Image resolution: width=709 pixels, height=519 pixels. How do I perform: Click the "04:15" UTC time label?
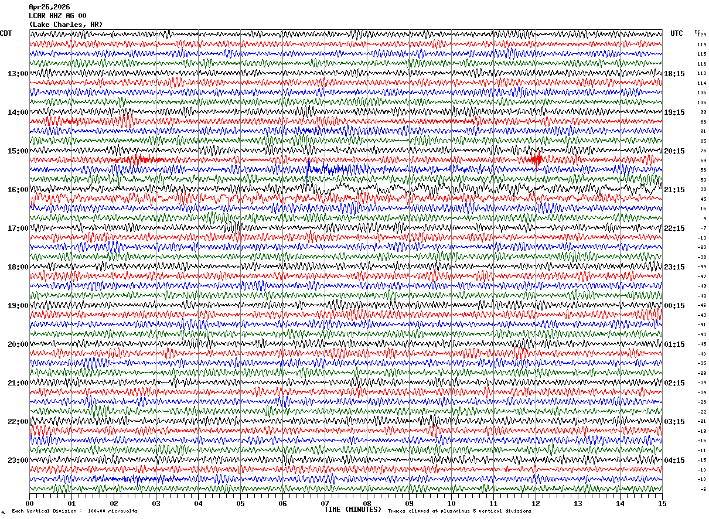tap(674, 460)
